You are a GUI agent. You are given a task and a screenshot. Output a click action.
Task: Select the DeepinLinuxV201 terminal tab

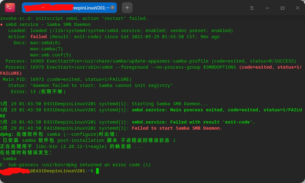pos(67,8)
